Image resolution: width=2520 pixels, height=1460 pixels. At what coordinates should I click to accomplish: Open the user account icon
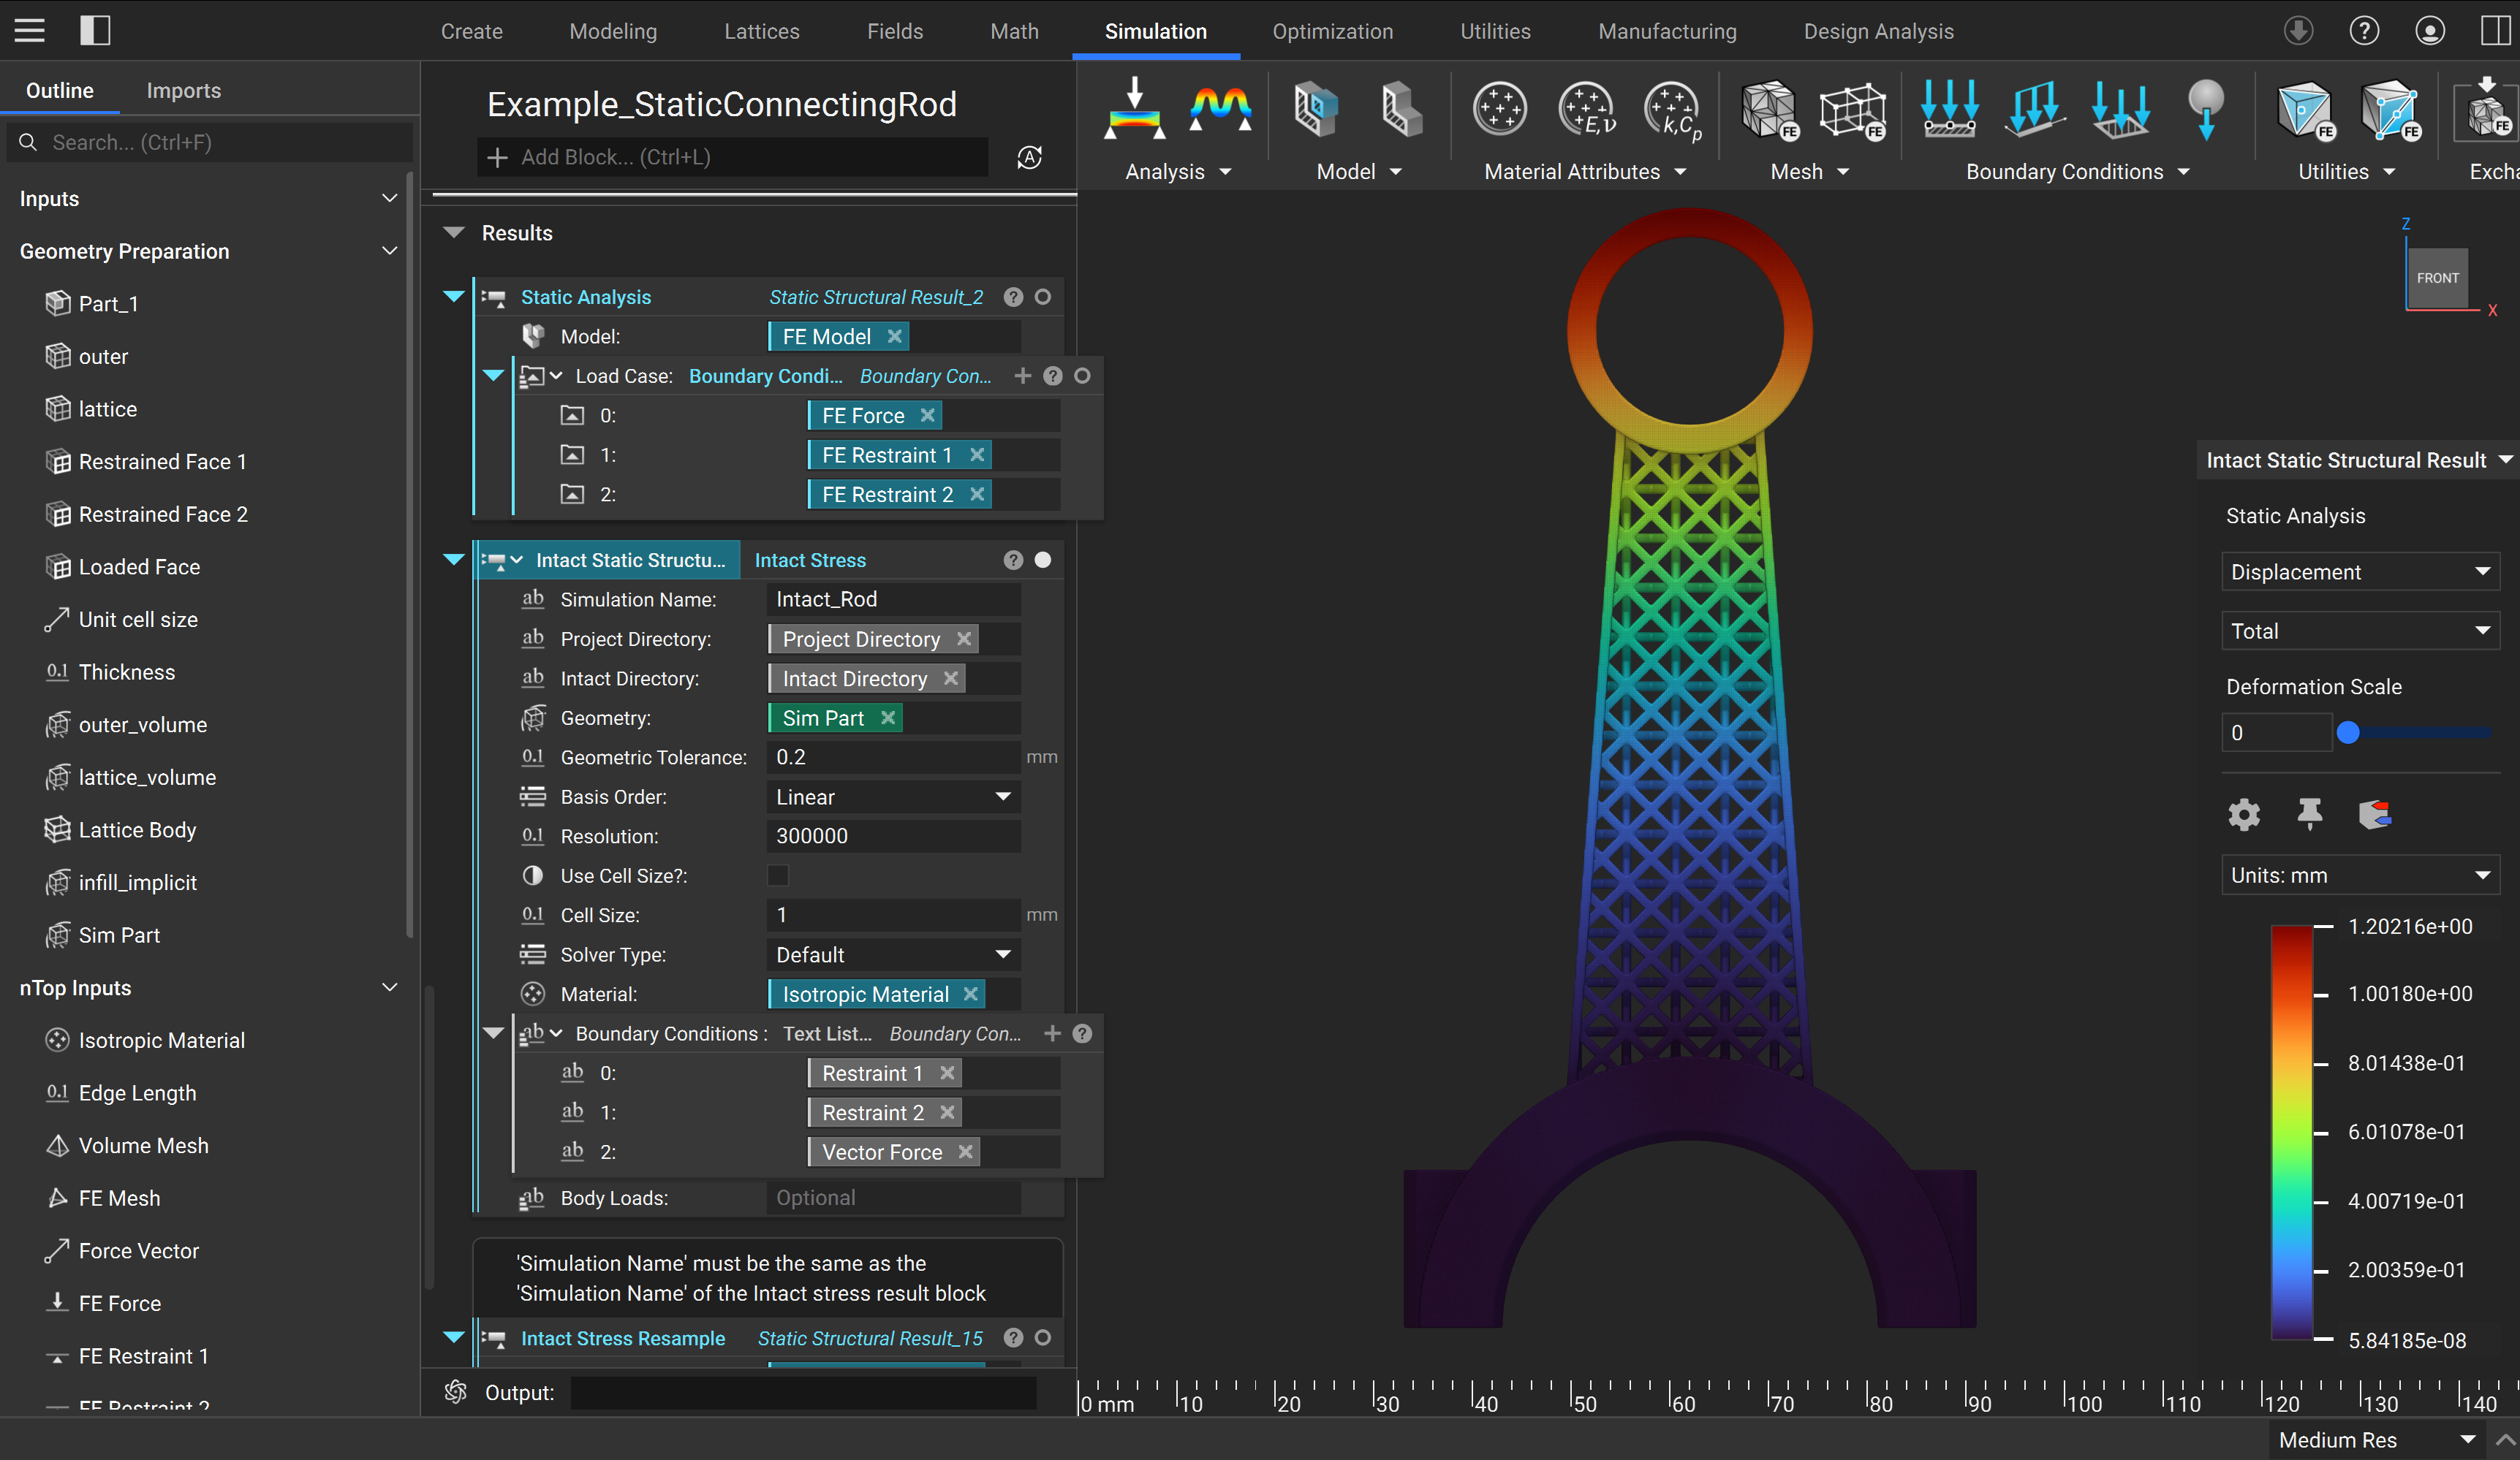2430,30
